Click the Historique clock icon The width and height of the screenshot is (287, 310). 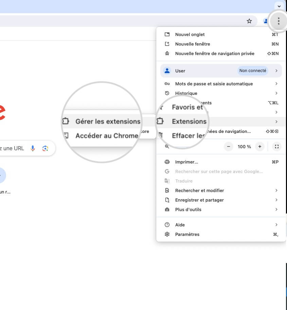167,93
